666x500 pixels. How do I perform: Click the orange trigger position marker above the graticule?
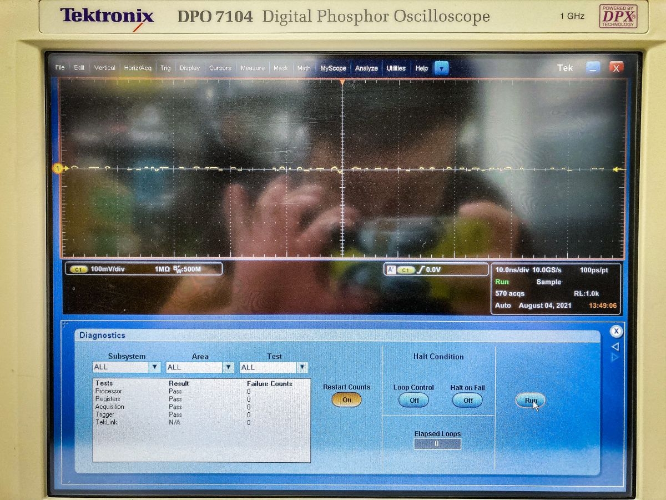point(342,82)
